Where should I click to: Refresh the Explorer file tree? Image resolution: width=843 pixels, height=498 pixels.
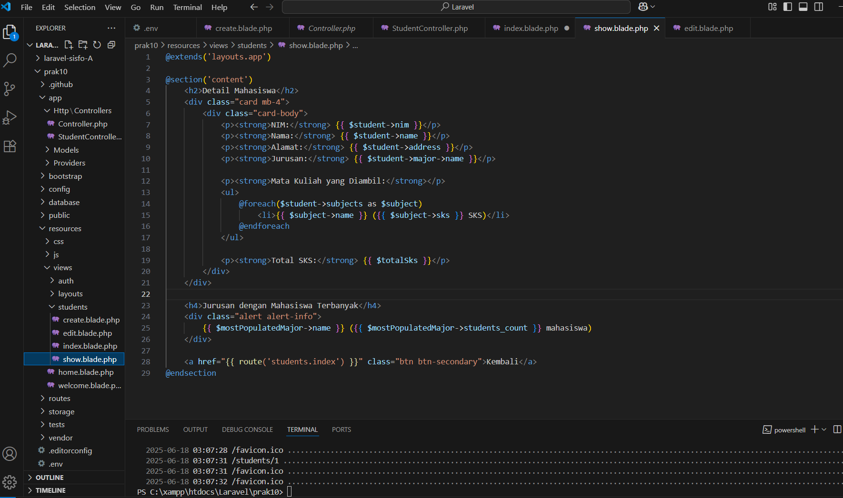pos(97,45)
